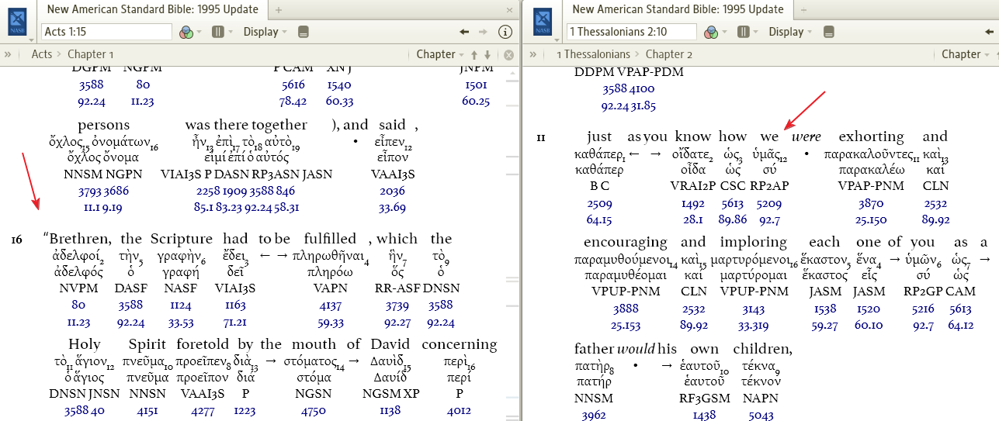Viewport: 999px width, 421px height.
Task: Click Strong's number 5043 under children
Action: tap(762, 416)
